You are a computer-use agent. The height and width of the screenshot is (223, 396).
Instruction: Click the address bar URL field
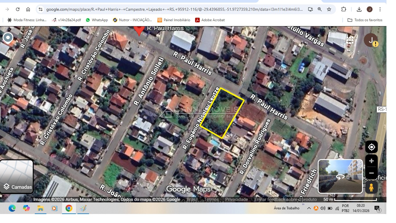pyautogui.click(x=174, y=9)
